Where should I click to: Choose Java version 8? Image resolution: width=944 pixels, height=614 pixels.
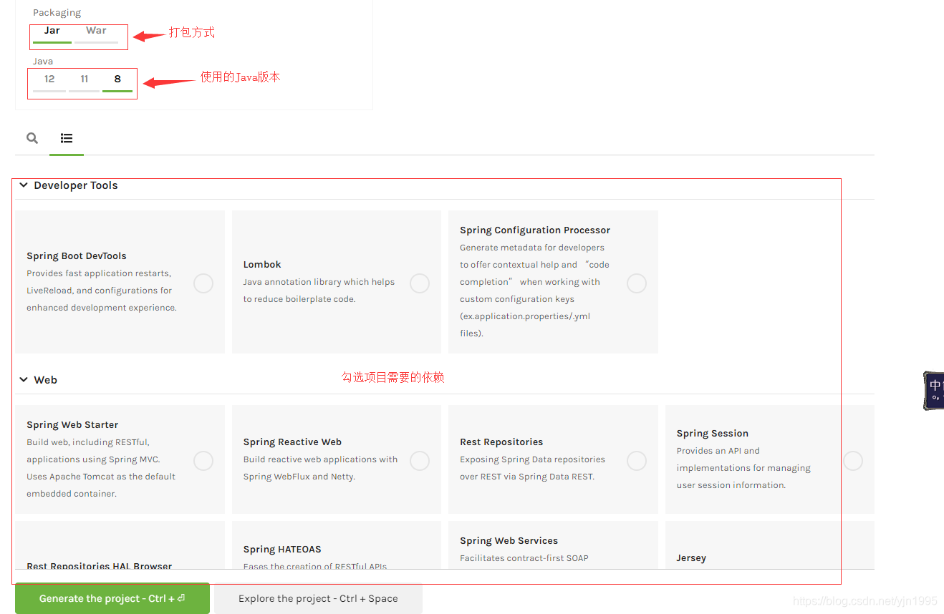(x=117, y=82)
